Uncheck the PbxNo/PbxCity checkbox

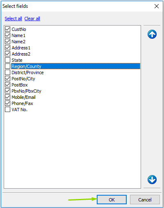[8, 91]
